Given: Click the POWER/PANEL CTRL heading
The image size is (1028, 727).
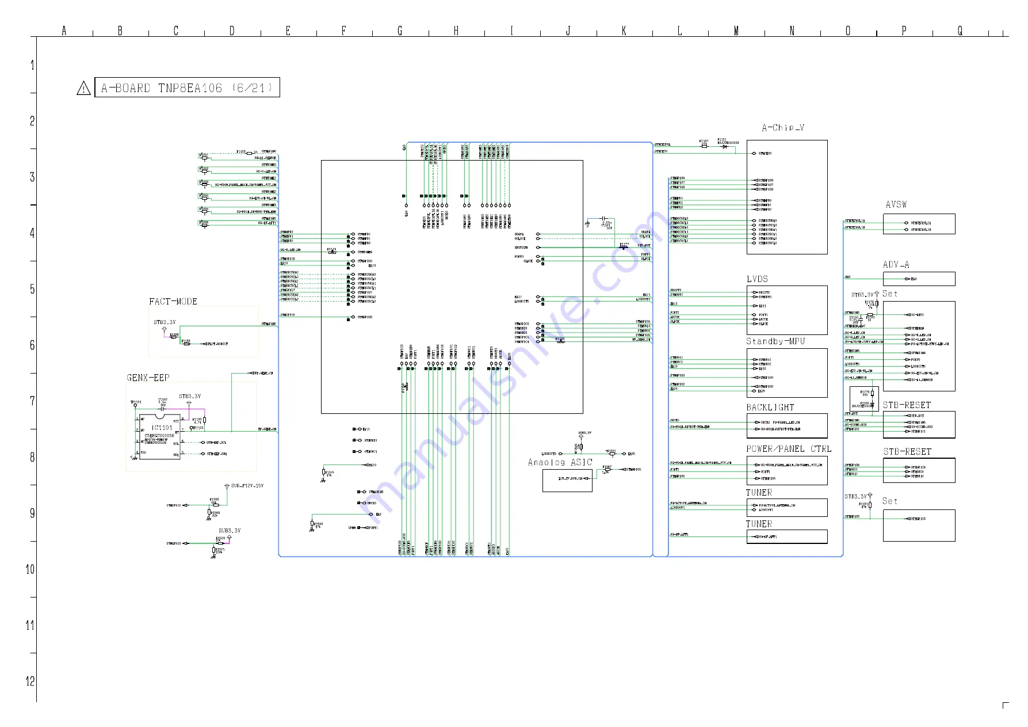Looking at the screenshot, I should (x=789, y=449).
